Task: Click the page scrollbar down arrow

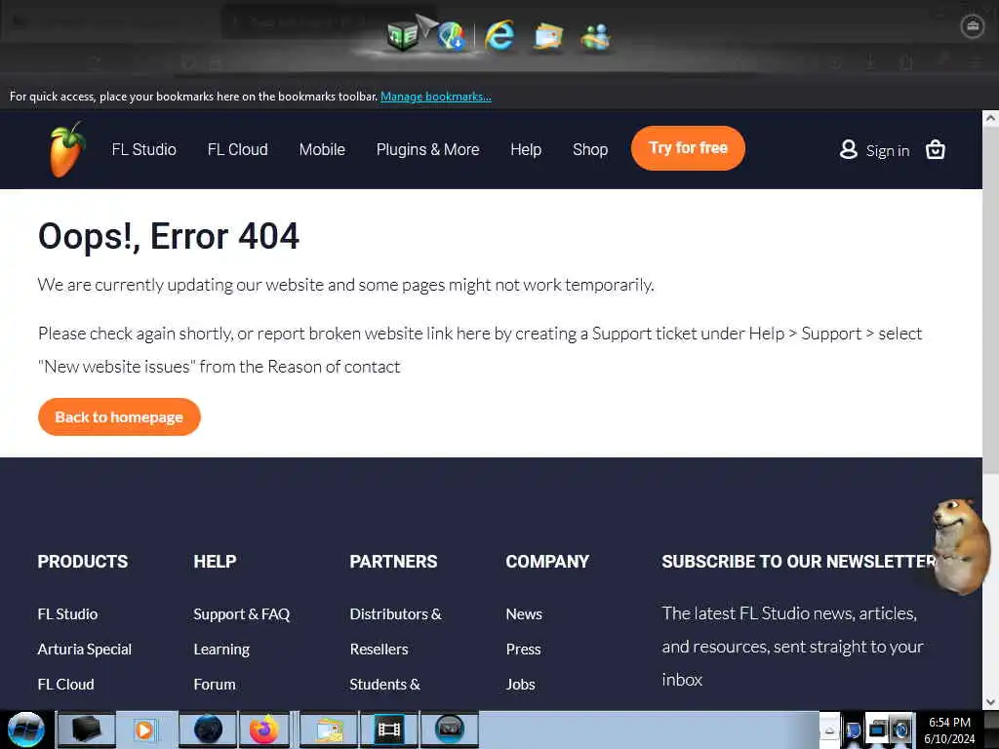Action: click(990, 702)
